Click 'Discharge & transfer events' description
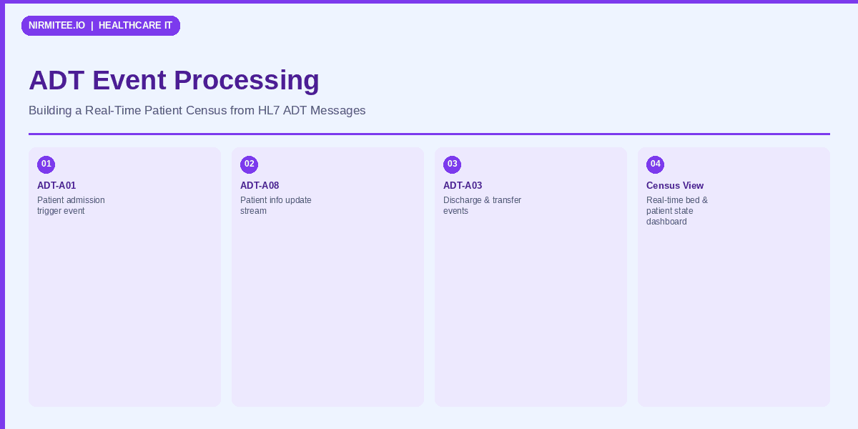 click(x=482, y=205)
